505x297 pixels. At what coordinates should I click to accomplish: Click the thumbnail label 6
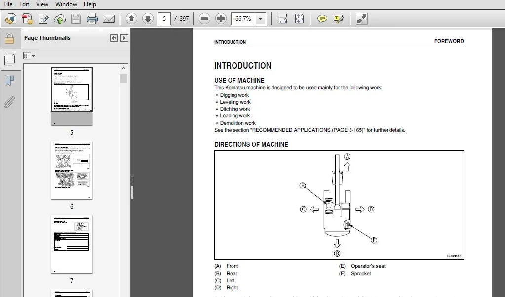click(72, 207)
